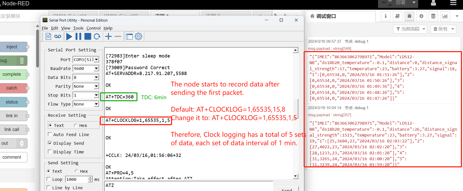The height and width of the screenshot is (191, 463).
Task: Remove a port with the minus icon
Action: tap(118, 36)
